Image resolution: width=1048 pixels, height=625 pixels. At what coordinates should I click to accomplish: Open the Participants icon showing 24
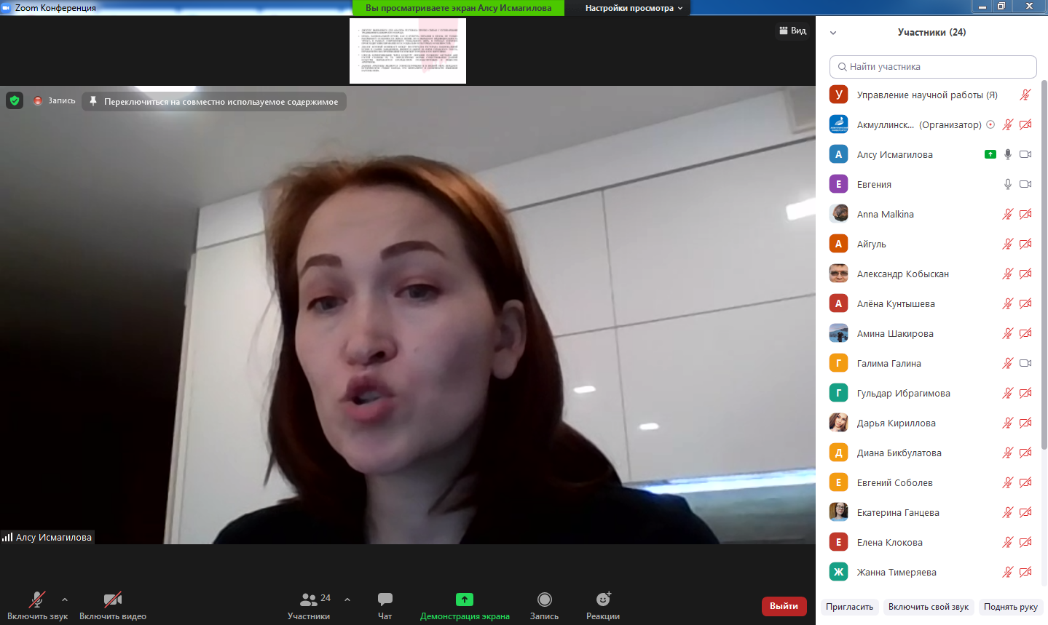click(310, 600)
